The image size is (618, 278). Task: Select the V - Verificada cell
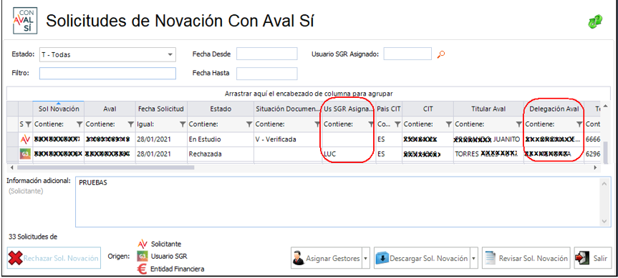(x=288, y=139)
